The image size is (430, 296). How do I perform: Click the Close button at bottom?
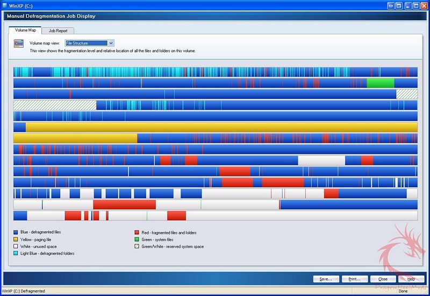click(383, 279)
